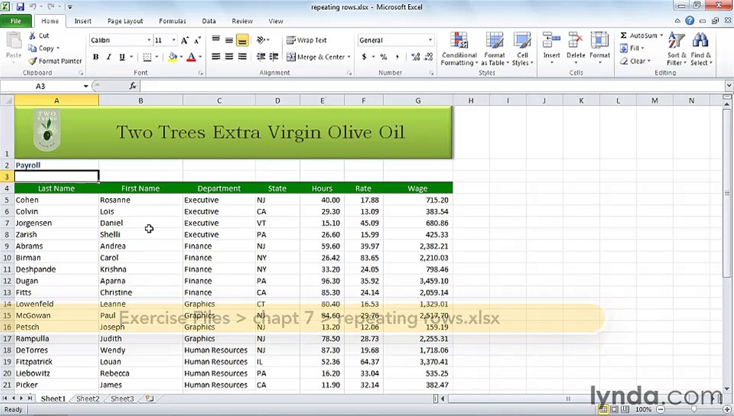Apply Accounting Number Format dollar sign
The height and width of the screenshot is (416, 734).
(364, 57)
